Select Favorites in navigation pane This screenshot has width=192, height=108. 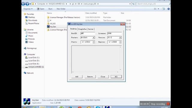(30, 14)
